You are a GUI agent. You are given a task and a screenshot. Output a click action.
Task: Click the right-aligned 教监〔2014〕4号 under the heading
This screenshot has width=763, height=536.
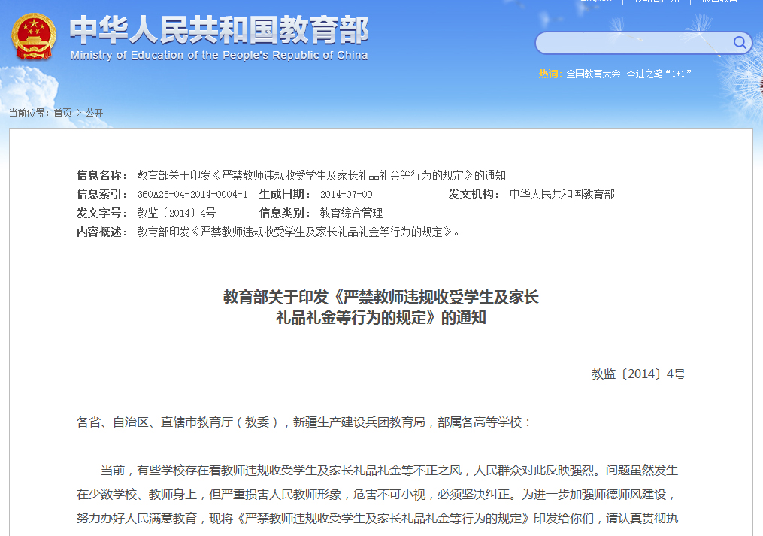pyautogui.click(x=638, y=374)
